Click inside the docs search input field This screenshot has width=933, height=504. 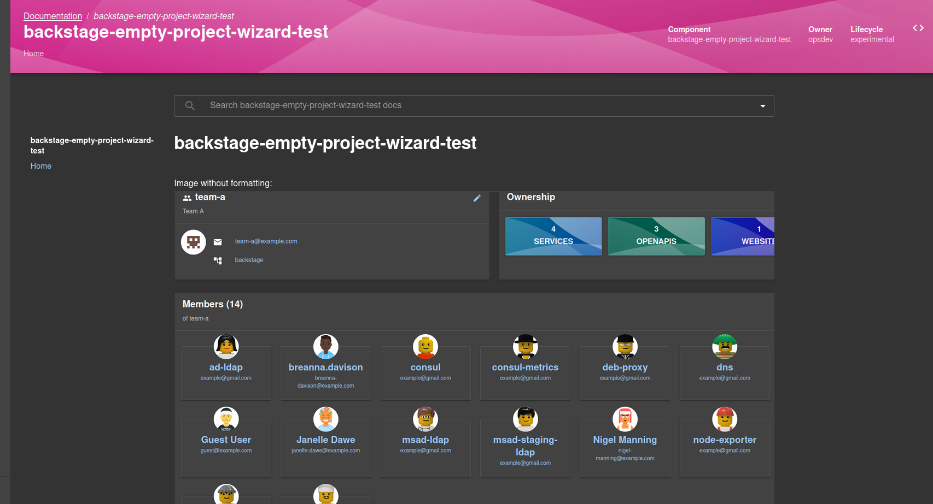coord(383,105)
